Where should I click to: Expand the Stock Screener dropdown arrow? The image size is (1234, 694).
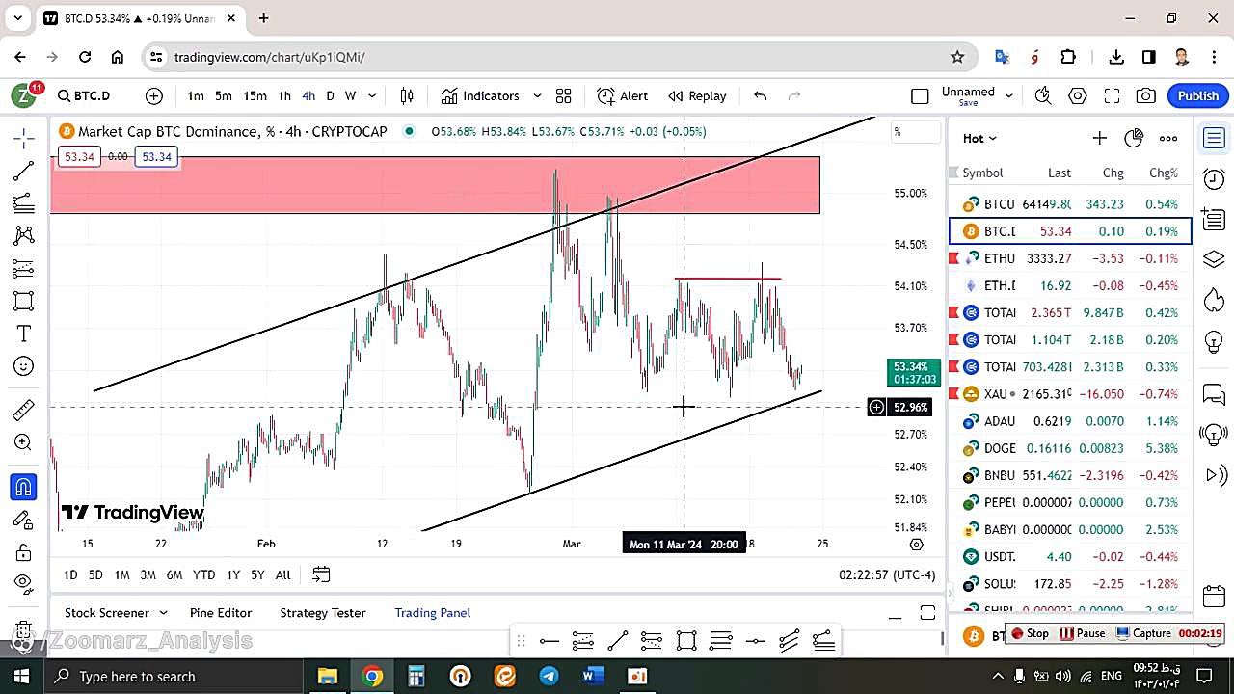[163, 613]
